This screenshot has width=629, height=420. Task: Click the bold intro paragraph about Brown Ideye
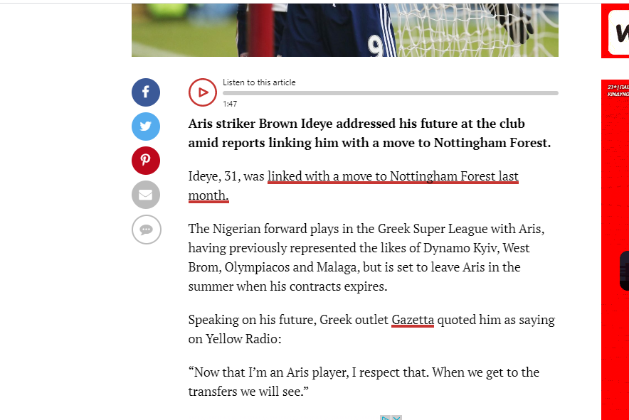click(369, 133)
